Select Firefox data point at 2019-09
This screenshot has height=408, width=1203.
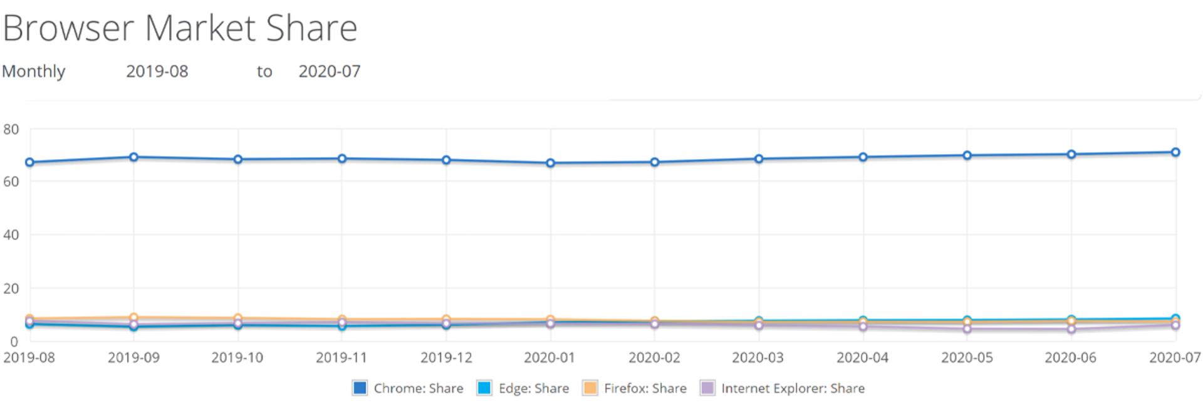pos(133,318)
